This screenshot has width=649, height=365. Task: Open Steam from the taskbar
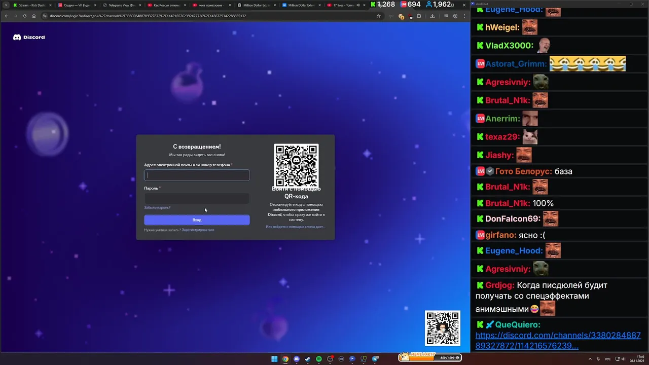307,359
